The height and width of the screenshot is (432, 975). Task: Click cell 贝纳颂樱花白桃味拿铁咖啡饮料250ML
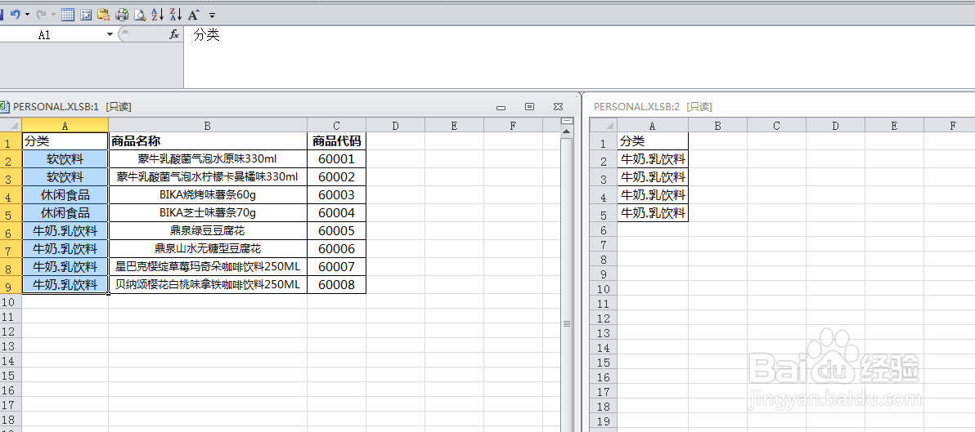(208, 285)
